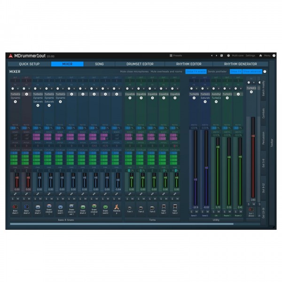Click the Tom 1 drum icon
The width and height of the screenshot is (282, 282).
pyautogui.click(x=129, y=206)
